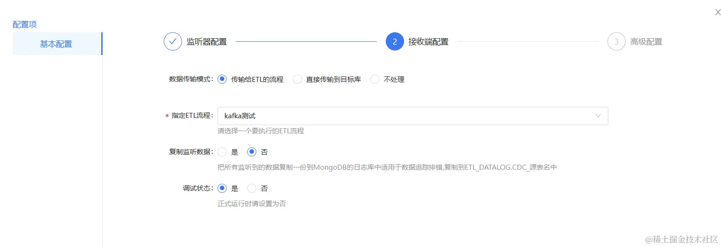Go to the 监听器配置 step label
721x247 pixels.
[207, 42]
